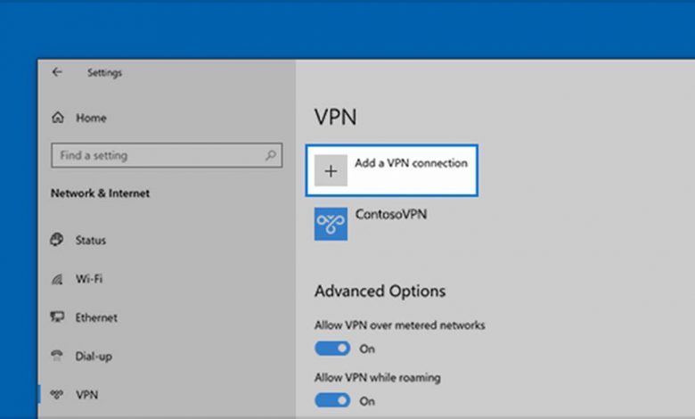Click the search magnifier icon

[271, 155]
